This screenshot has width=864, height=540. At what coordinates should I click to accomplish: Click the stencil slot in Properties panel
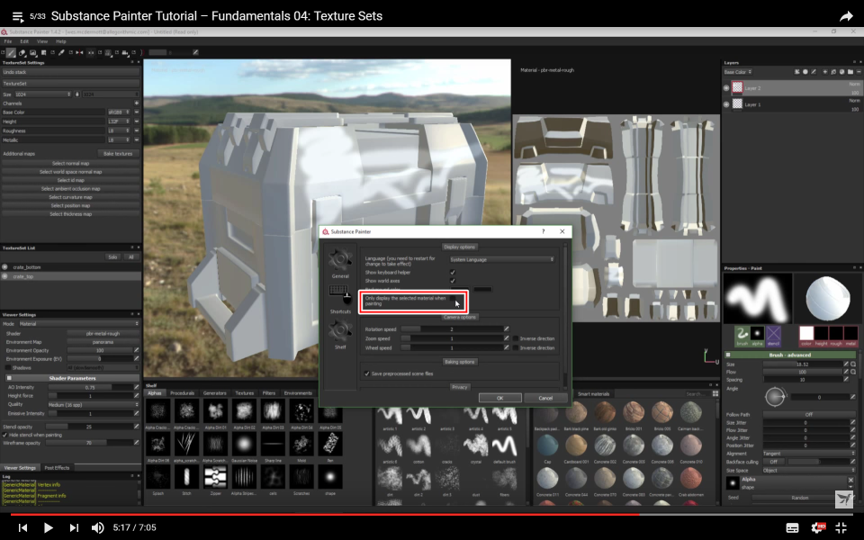773,335
